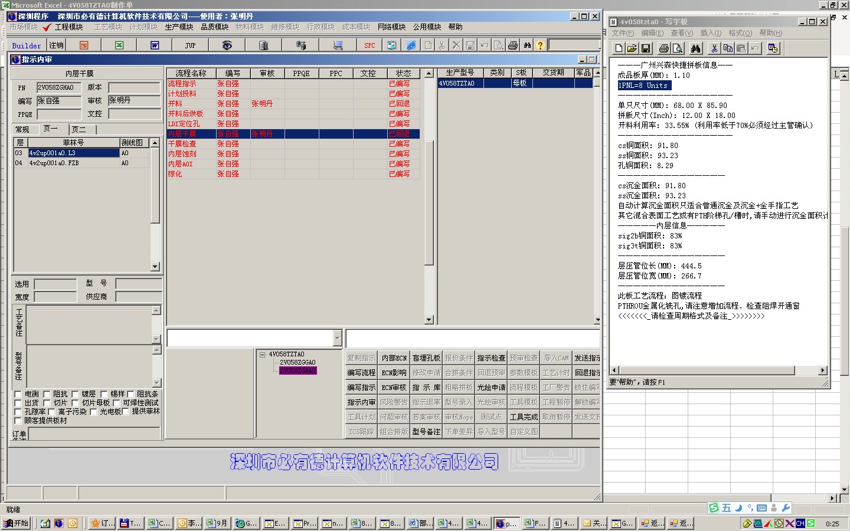The width and height of the screenshot is (850, 531).
Task: Tick the 顾客提供板材 checkbox
Action: point(18,421)
